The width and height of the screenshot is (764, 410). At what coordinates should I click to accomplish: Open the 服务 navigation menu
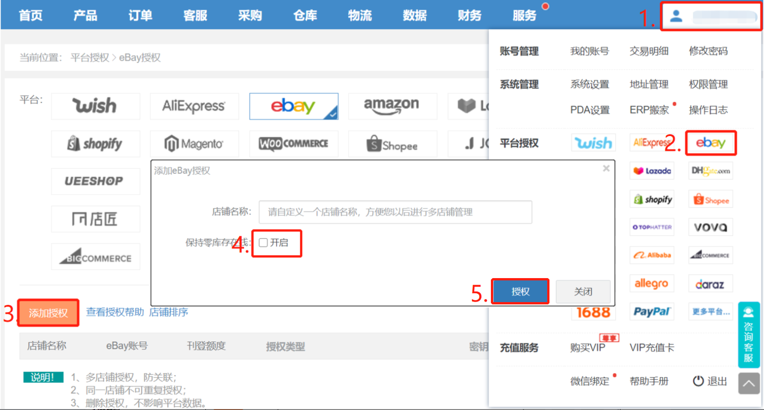coord(525,16)
